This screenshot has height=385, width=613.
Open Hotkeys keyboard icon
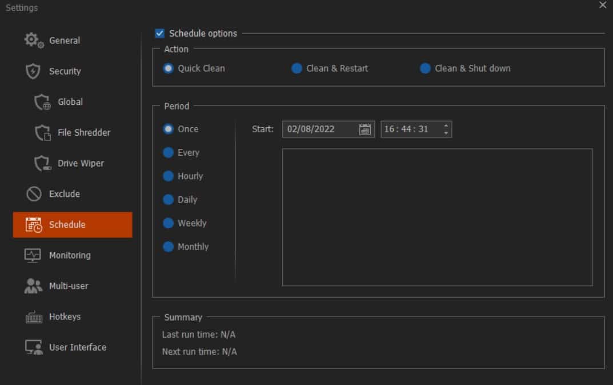point(34,317)
